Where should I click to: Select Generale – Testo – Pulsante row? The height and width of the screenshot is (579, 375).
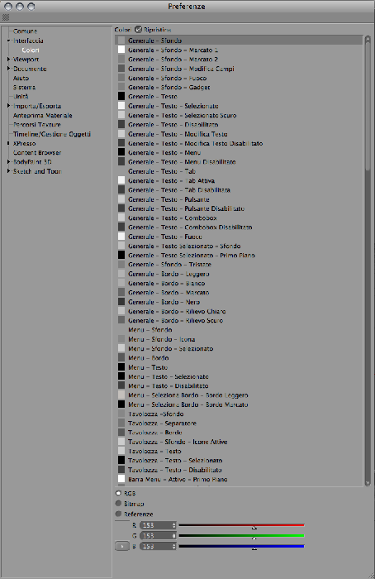[x=239, y=199]
